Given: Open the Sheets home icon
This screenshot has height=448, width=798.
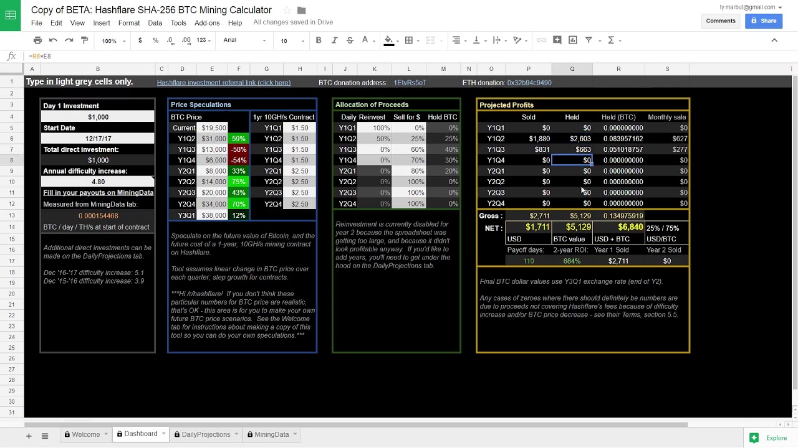Looking at the screenshot, I should click(11, 15).
